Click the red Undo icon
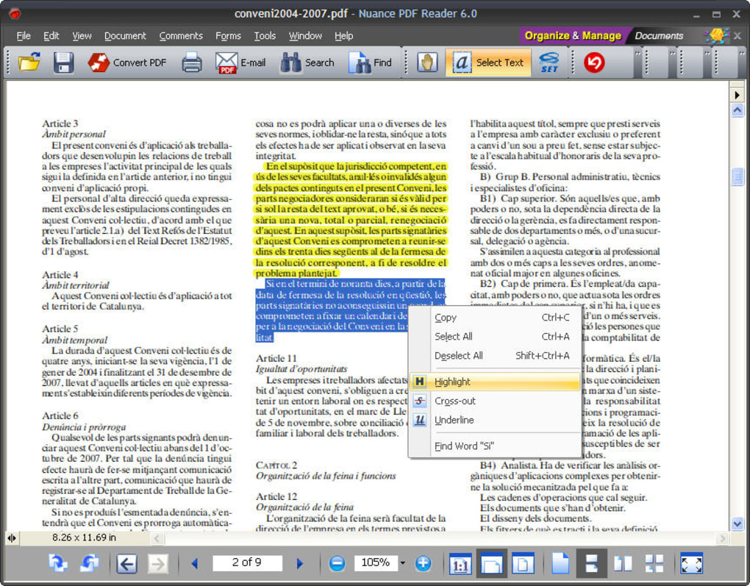750x586 pixels. pyautogui.click(x=596, y=62)
